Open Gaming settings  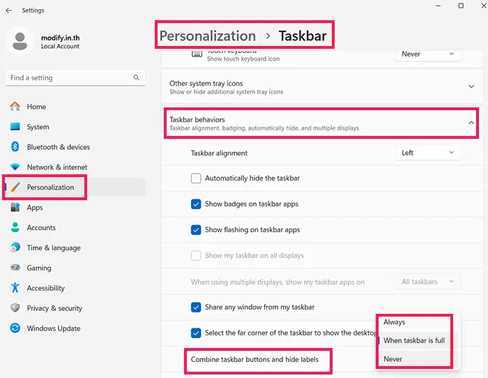coord(39,268)
